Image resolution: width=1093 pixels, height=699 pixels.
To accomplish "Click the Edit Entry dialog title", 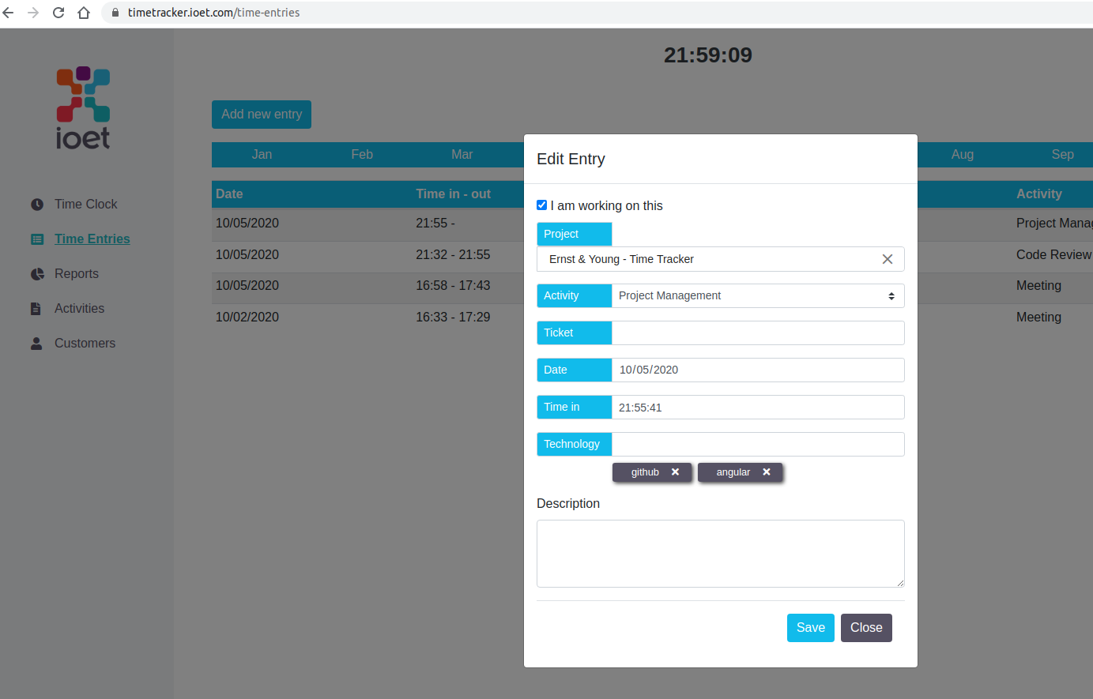I will (571, 159).
